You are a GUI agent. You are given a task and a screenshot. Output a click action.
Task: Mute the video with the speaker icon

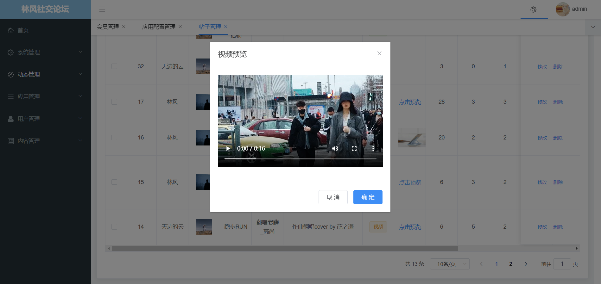(x=335, y=148)
